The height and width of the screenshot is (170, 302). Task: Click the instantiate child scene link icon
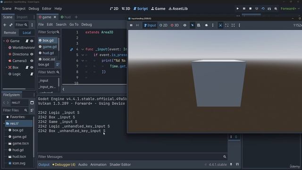[11, 25]
